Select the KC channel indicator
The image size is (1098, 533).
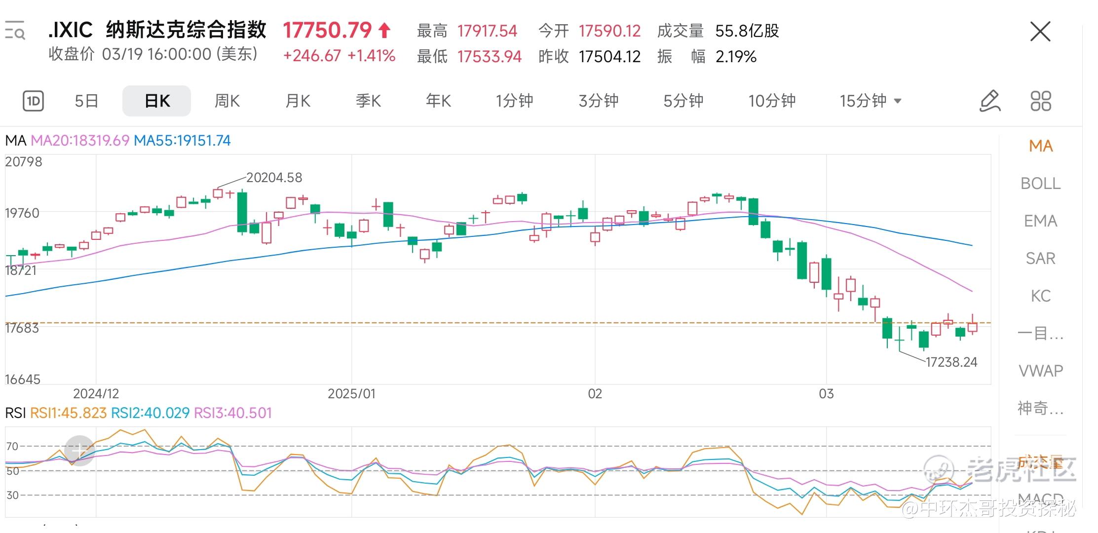(x=1040, y=296)
